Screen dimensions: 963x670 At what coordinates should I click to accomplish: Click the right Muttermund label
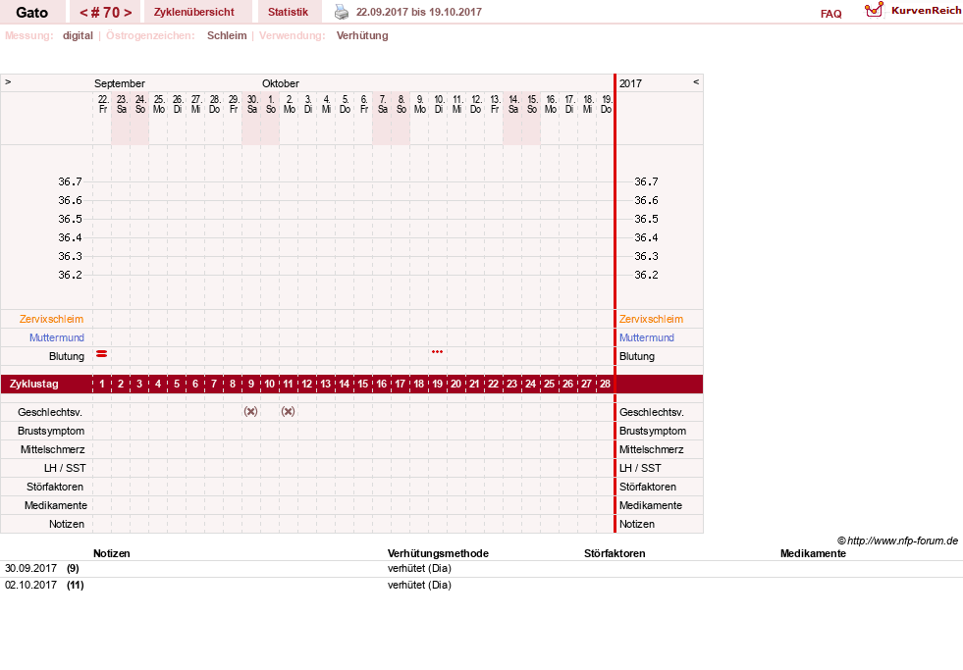pos(647,337)
